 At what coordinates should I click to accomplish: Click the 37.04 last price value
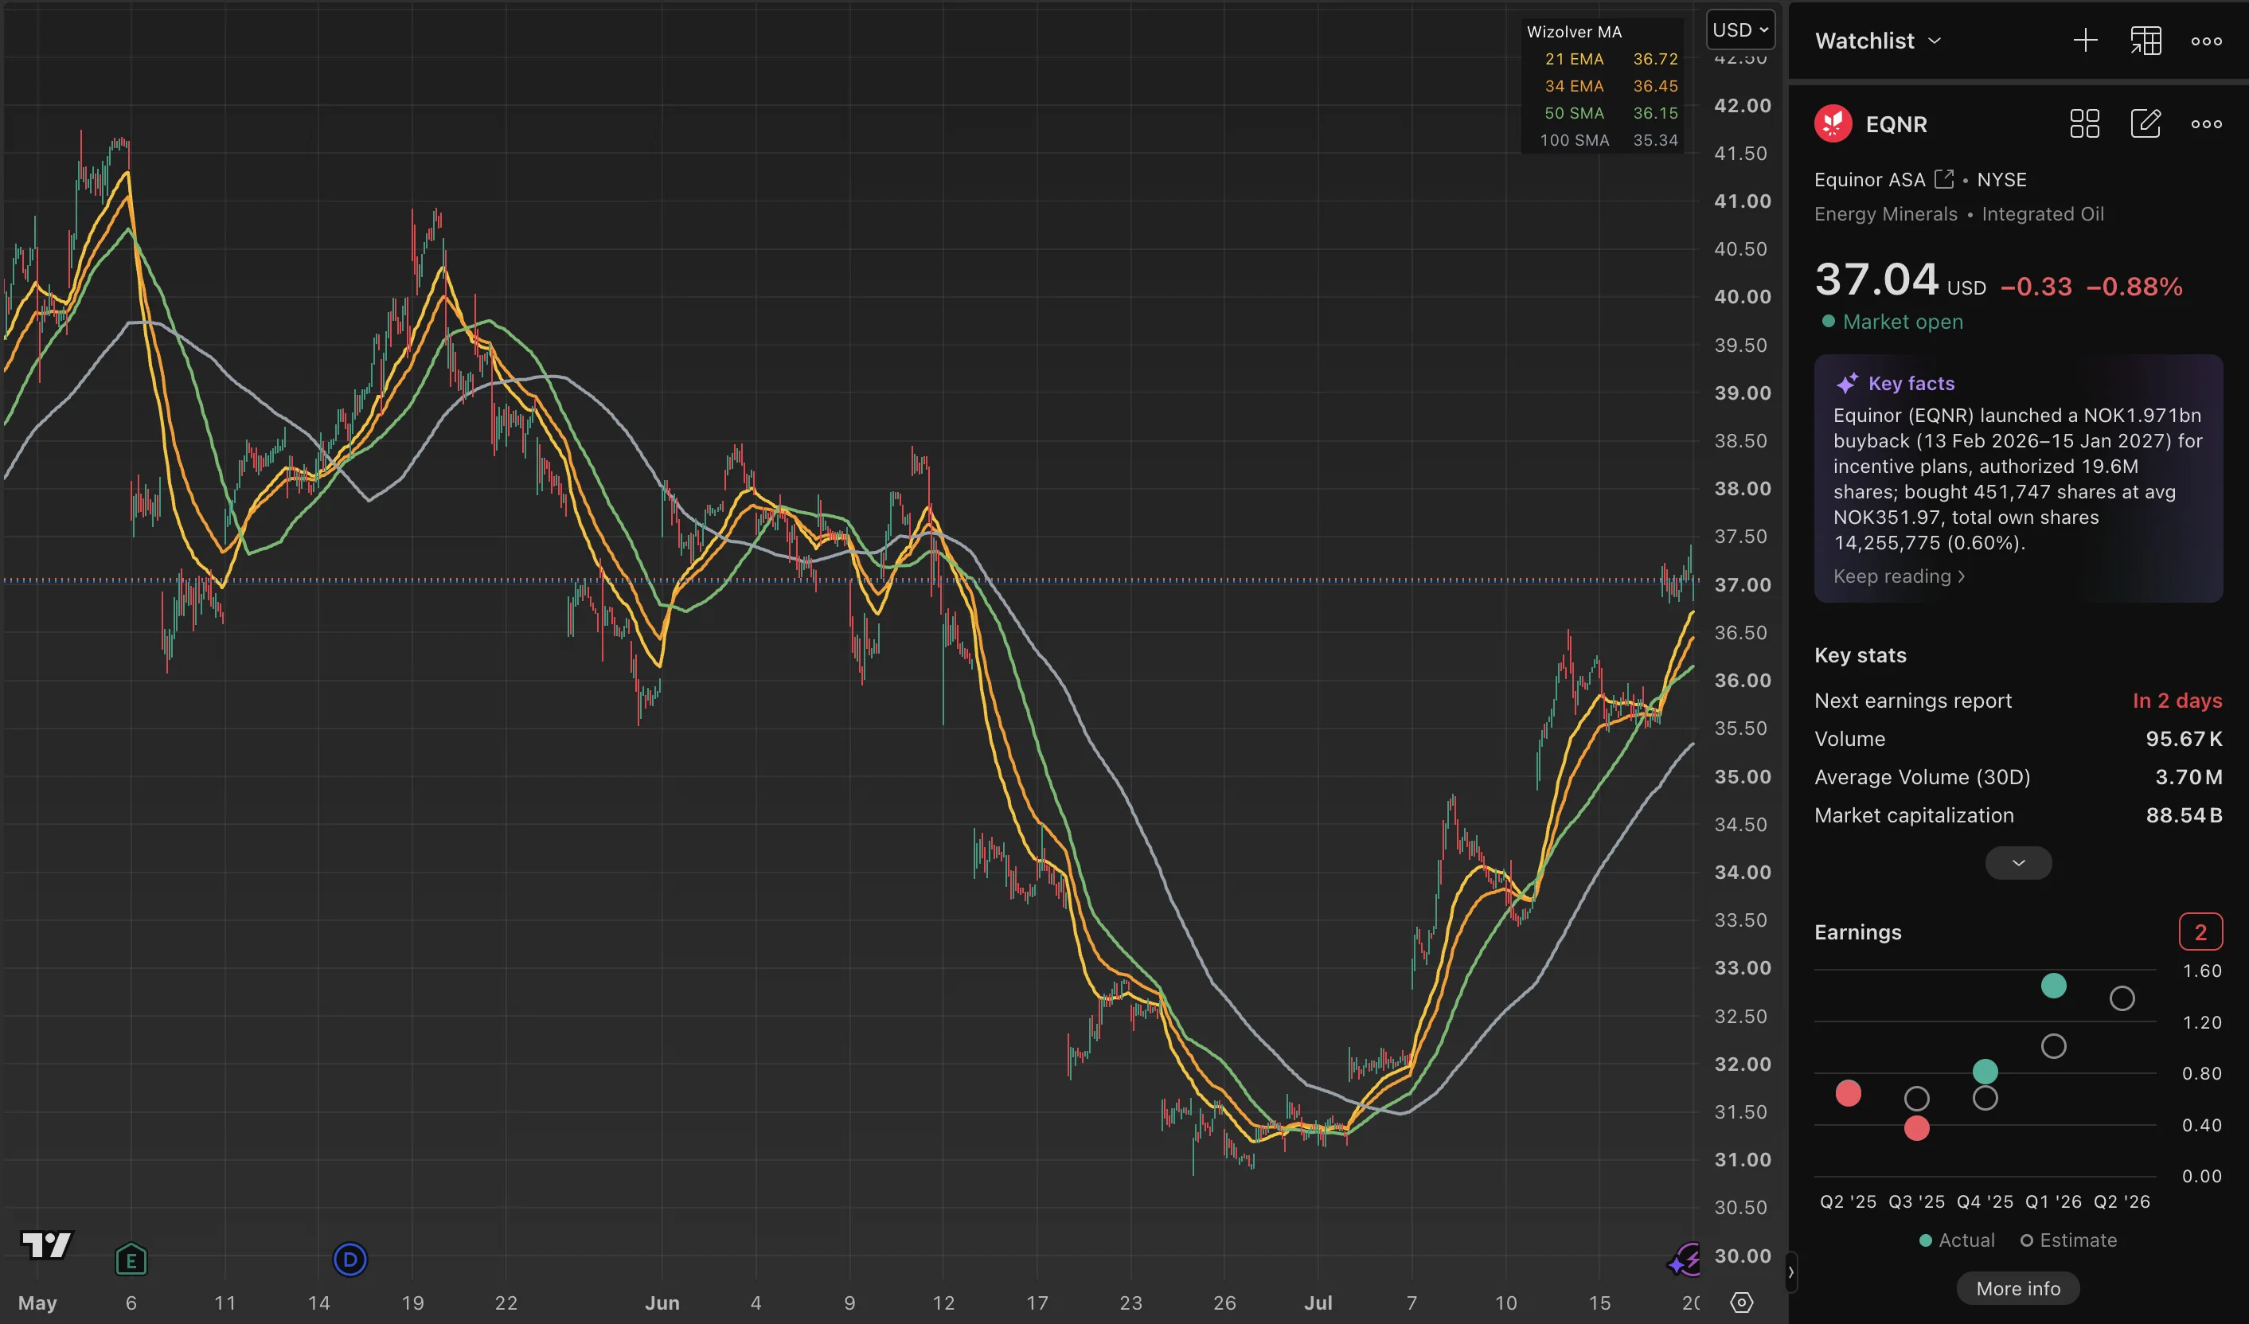point(1877,279)
